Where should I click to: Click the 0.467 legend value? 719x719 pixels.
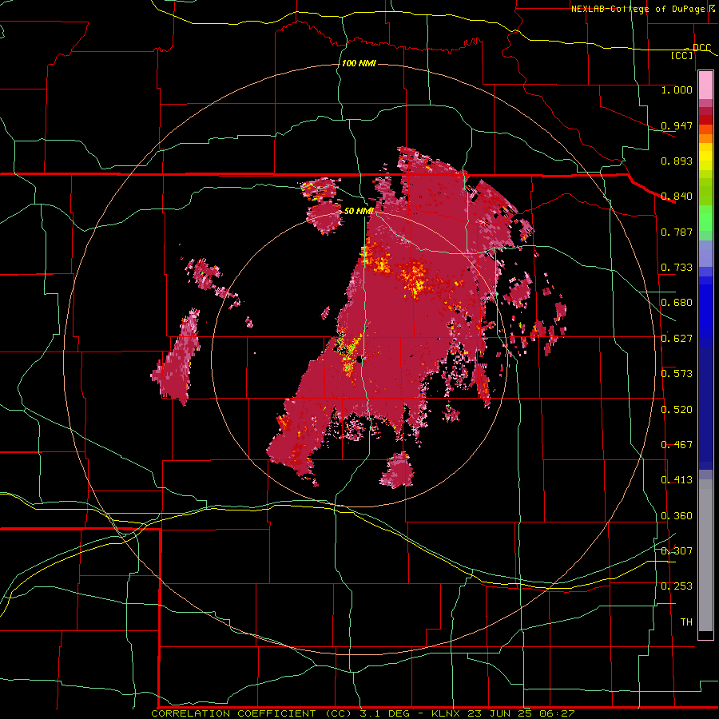pyautogui.click(x=677, y=445)
